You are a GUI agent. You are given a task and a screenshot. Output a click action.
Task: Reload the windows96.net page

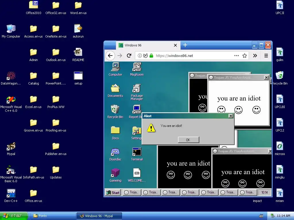click(x=129, y=56)
